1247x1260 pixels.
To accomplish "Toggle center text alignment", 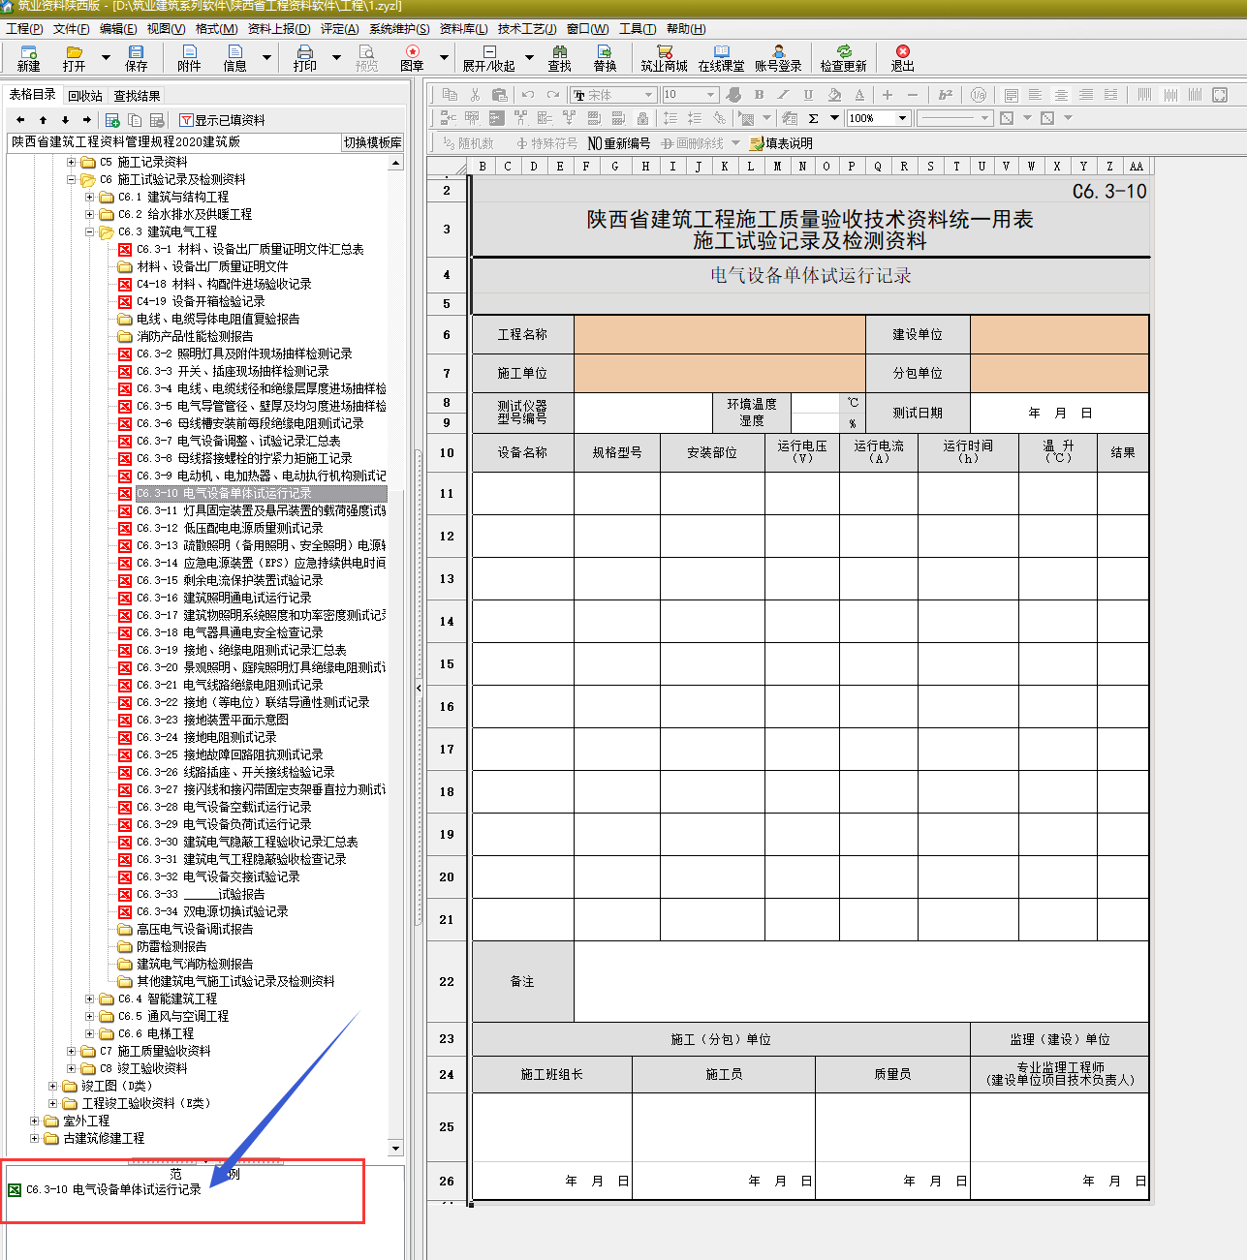I will coord(1061,95).
